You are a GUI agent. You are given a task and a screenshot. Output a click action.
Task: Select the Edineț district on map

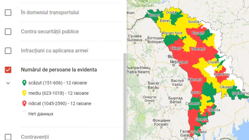pos(165,21)
